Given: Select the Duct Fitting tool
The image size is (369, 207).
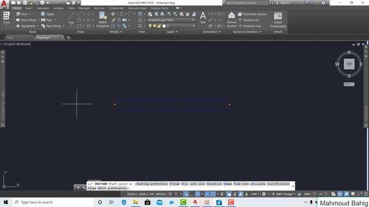Looking at the screenshot, I should click(26, 20).
